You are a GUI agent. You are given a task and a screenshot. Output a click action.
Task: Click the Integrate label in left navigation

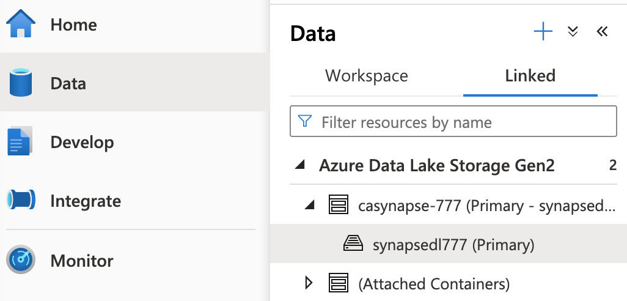[86, 201]
